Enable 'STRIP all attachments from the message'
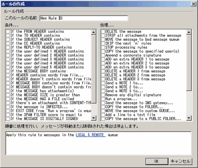The image size is (198, 168). tap(103, 36)
